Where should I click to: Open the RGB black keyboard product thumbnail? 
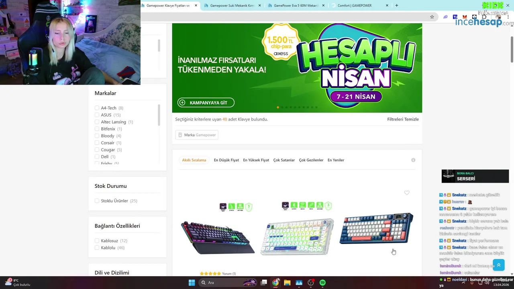click(x=217, y=237)
